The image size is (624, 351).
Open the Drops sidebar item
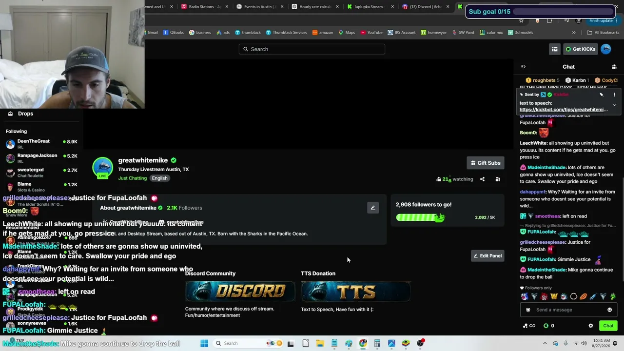(25, 114)
